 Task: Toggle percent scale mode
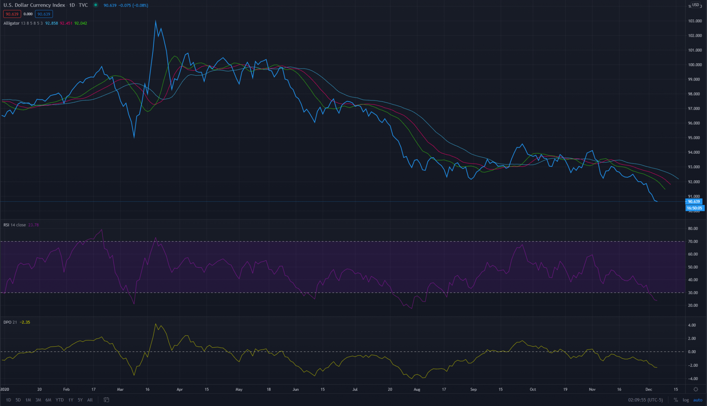pyautogui.click(x=676, y=400)
